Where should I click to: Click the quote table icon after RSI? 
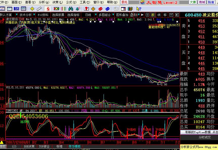coord(23,9)
